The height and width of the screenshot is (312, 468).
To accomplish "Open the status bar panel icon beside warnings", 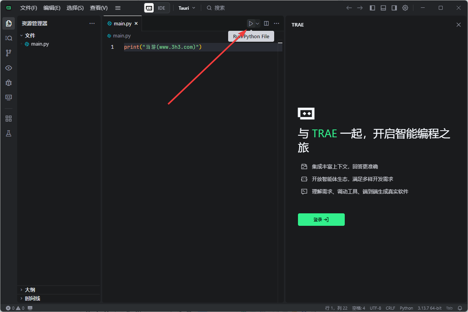I will pyautogui.click(x=30, y=308).
